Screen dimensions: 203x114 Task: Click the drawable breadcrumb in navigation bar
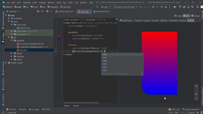(53, 7)
